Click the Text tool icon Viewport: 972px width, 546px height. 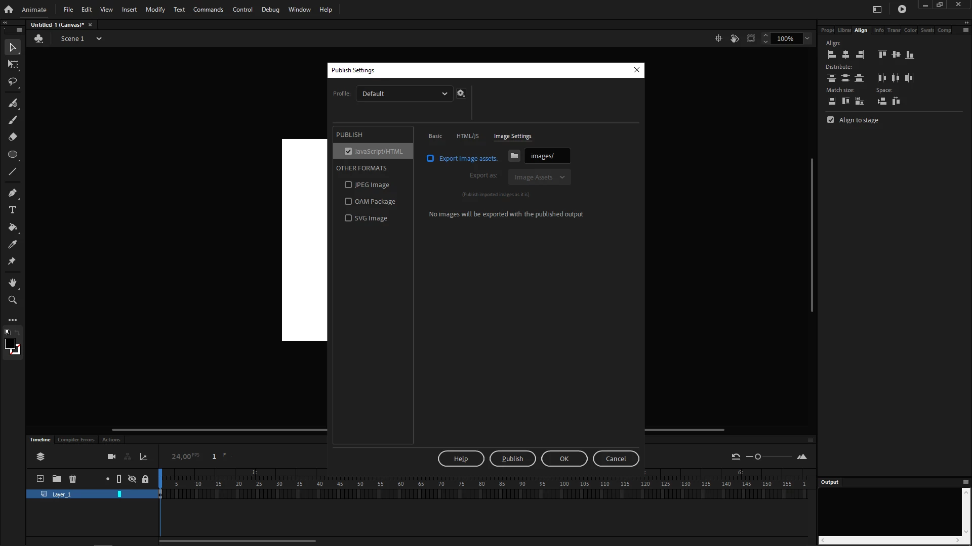pyautogui.click(x=13, y=210)
